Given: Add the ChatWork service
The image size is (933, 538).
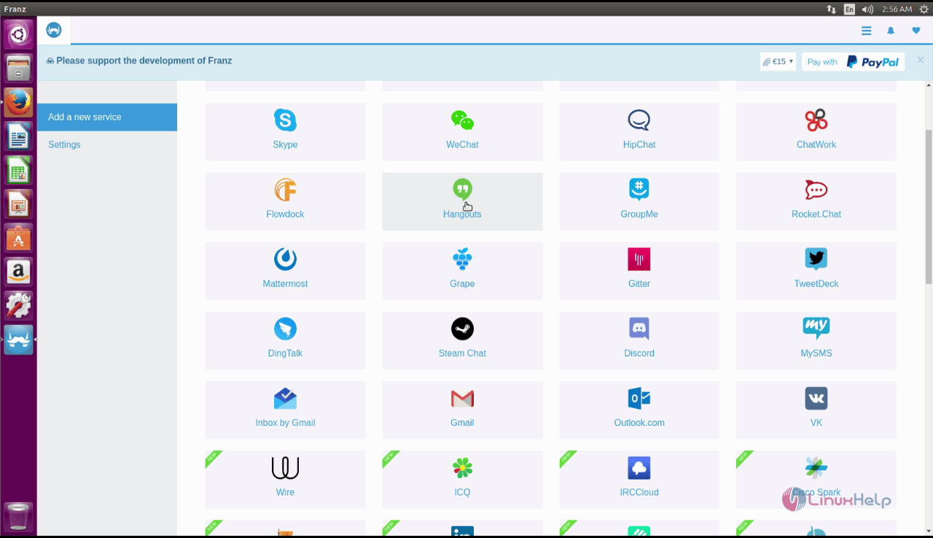Looking at the screenshot, I should point(816,131).
